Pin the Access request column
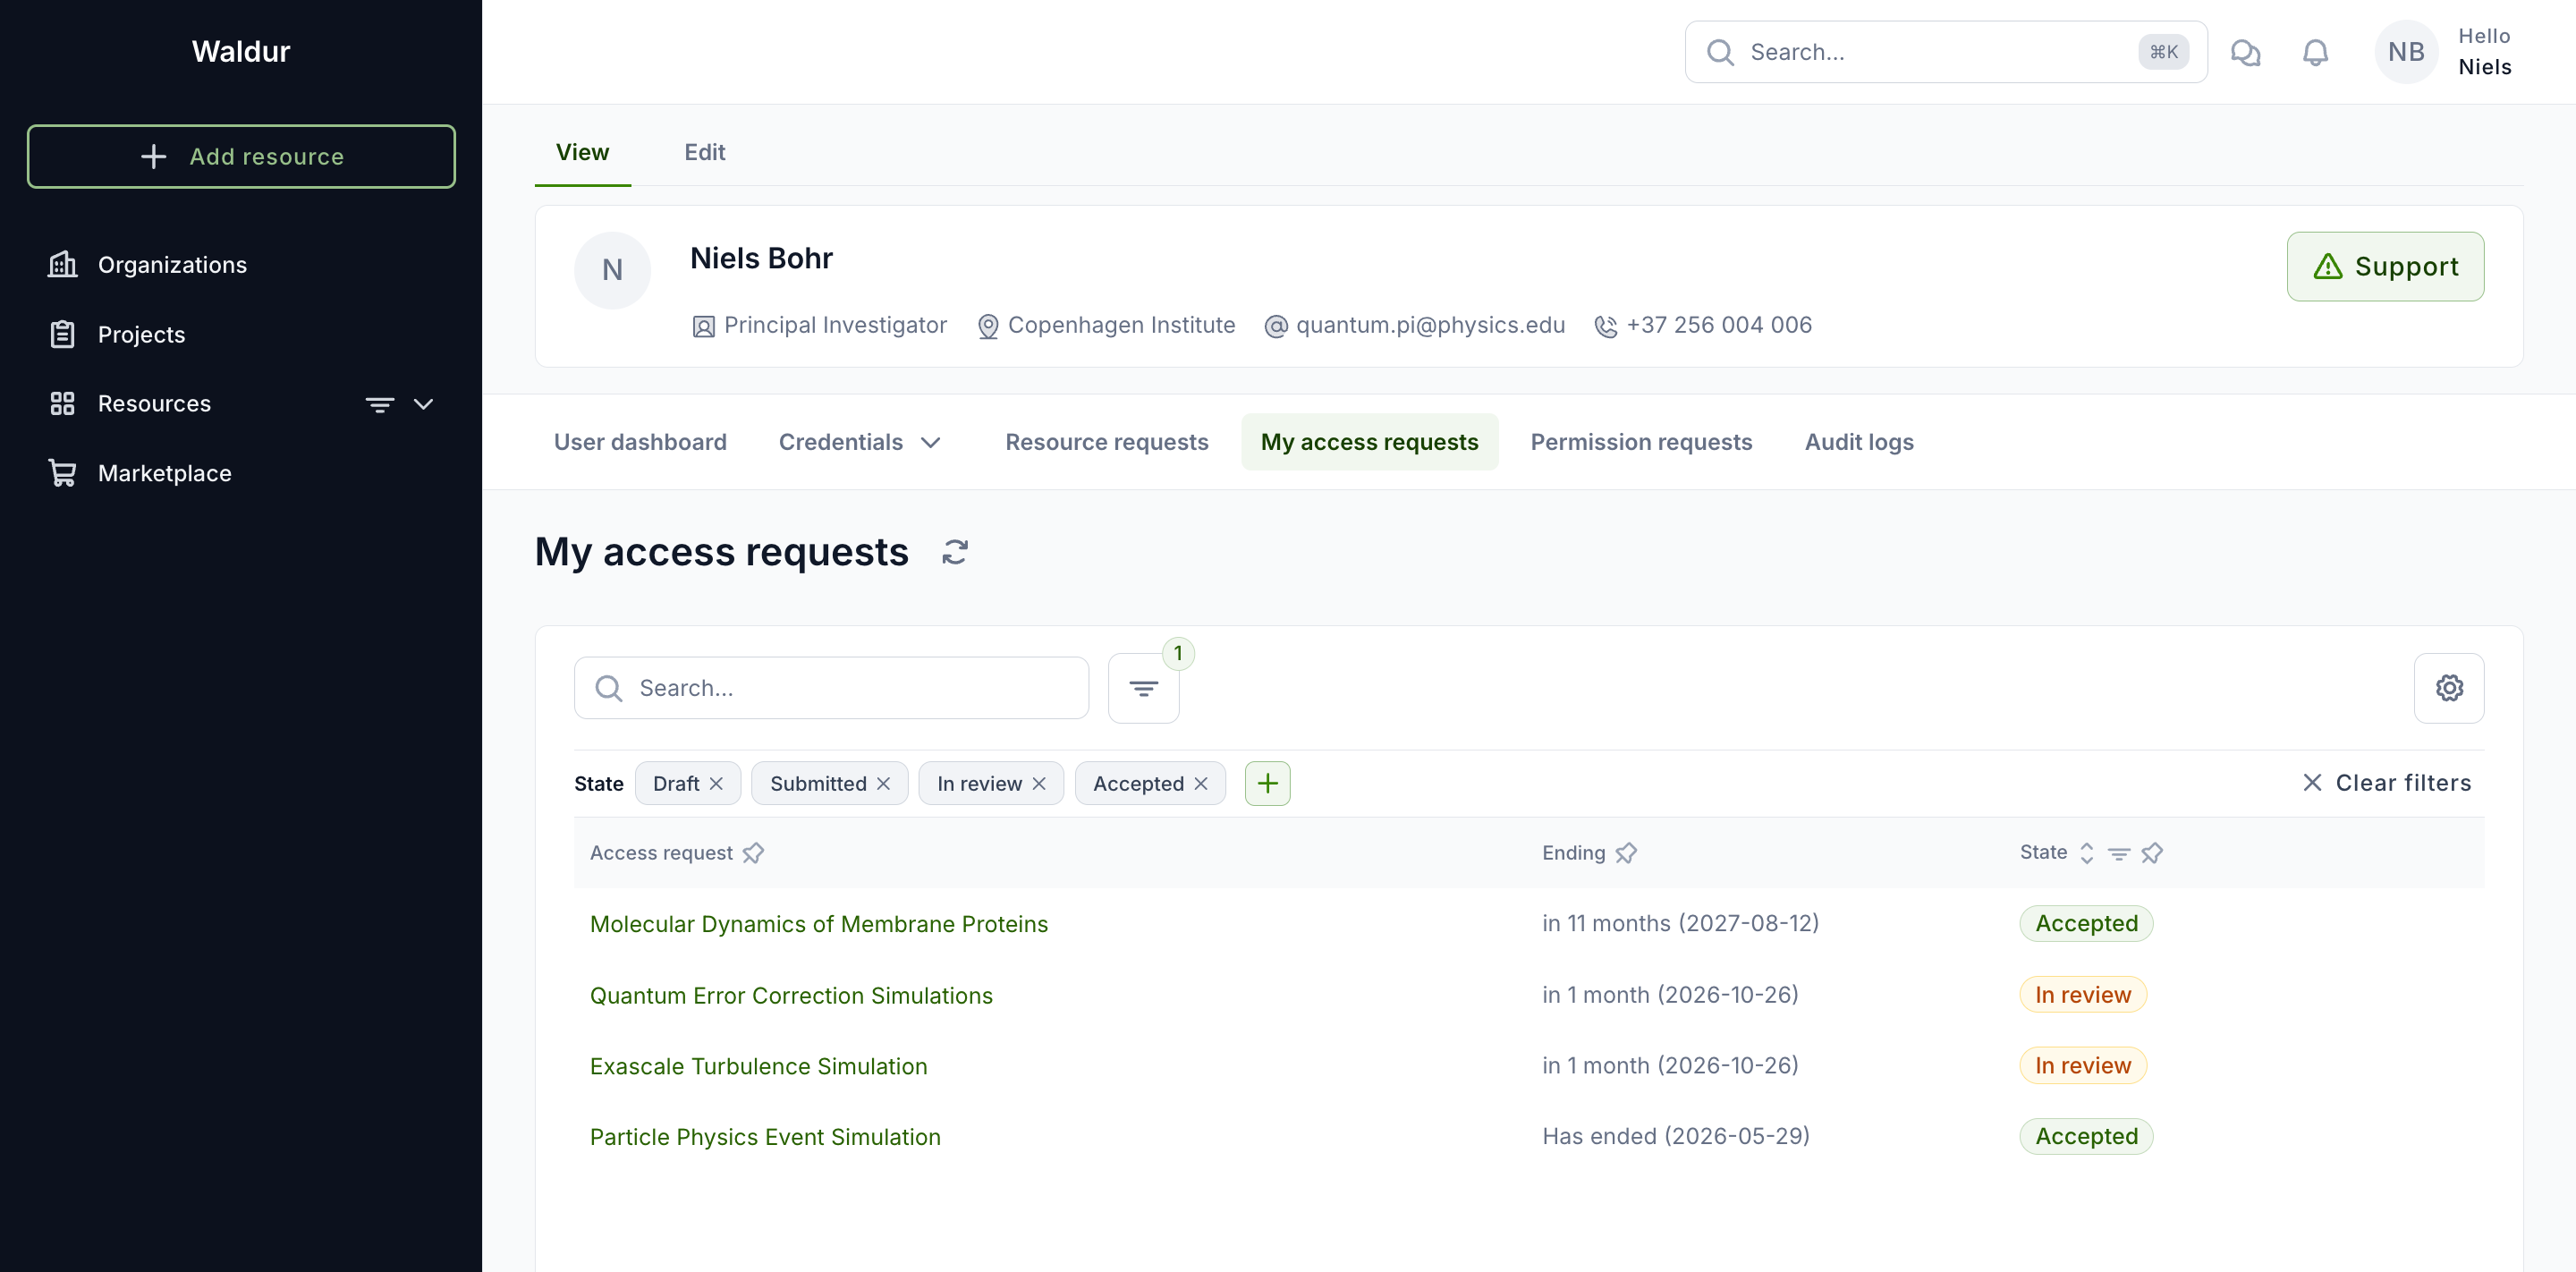Image resolution: width=2576 pixels, height=1272 pixels. (x=753, y=853)
